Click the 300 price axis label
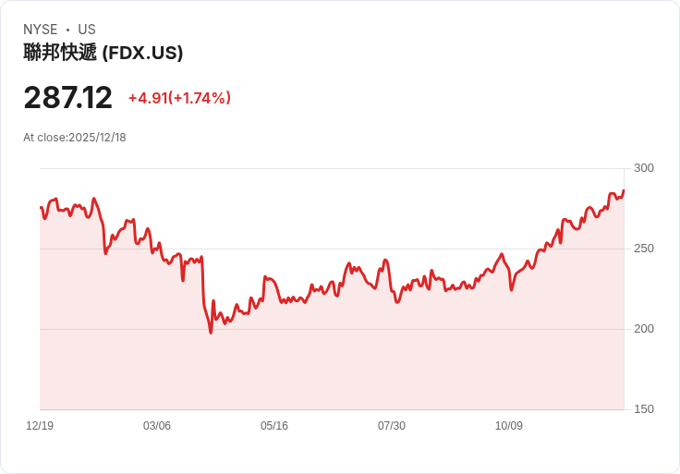This screenshot has height=474, width=680. (644, 168)
